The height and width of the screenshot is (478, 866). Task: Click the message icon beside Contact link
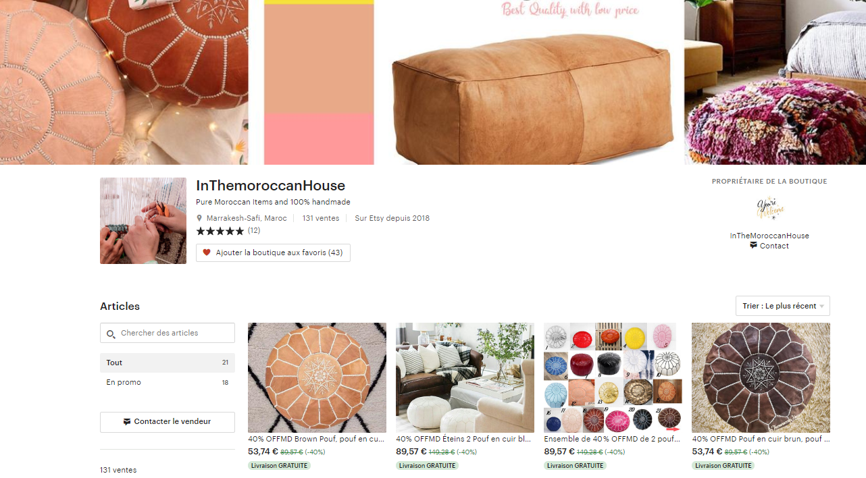coord(753,246)
